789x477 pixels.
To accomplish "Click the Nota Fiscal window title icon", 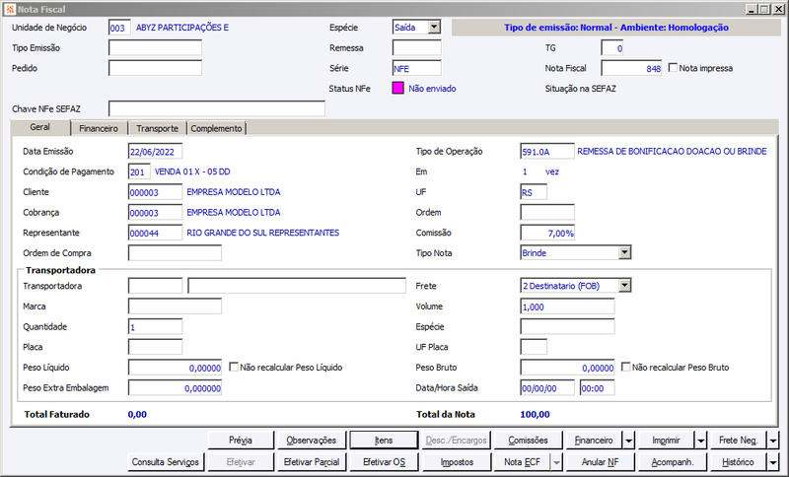I will 10,9.
